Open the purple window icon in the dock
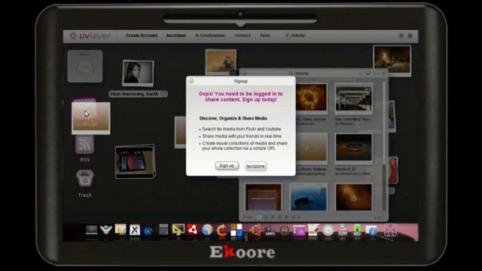This screenshot has height=271, width=482. click(x=299, y=230)
